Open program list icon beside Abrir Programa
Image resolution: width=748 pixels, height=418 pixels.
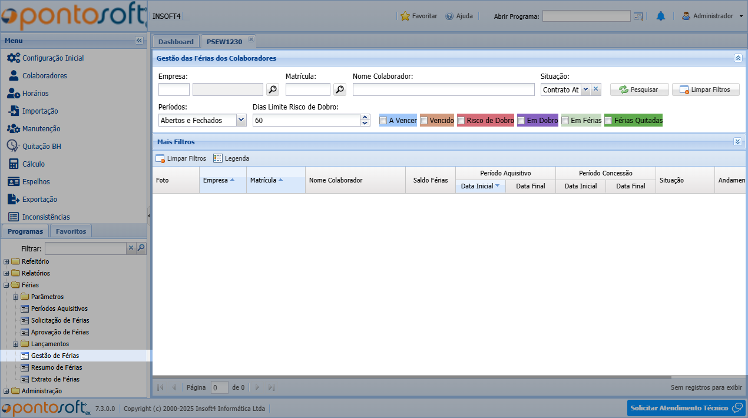[x=638, y=16]
